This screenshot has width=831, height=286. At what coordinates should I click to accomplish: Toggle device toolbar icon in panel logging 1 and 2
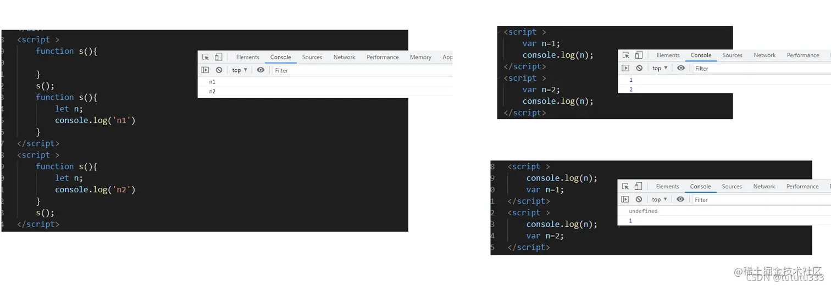pos(639,55)
